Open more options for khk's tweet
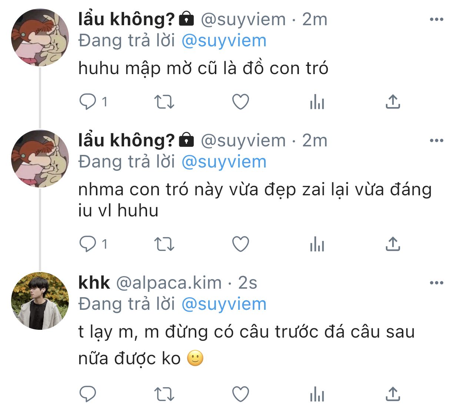460x408 pixels. (x=437, y=283)
